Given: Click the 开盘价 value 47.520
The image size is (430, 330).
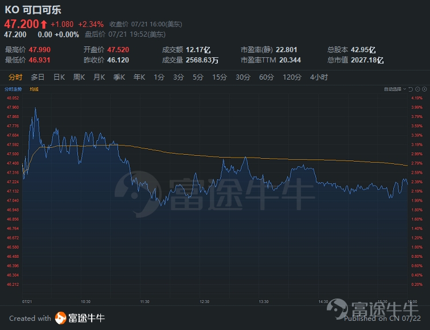Looking at the screenshot, I should coord(118,50).
